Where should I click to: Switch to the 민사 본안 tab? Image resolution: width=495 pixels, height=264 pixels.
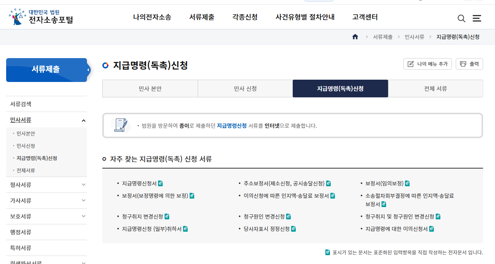tap(150, 88)
